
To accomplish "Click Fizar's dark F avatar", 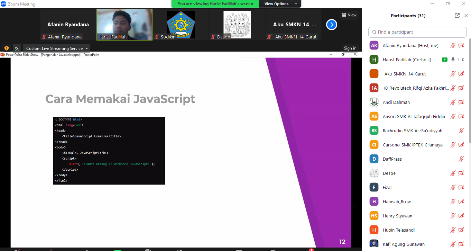I will (374, 187).
